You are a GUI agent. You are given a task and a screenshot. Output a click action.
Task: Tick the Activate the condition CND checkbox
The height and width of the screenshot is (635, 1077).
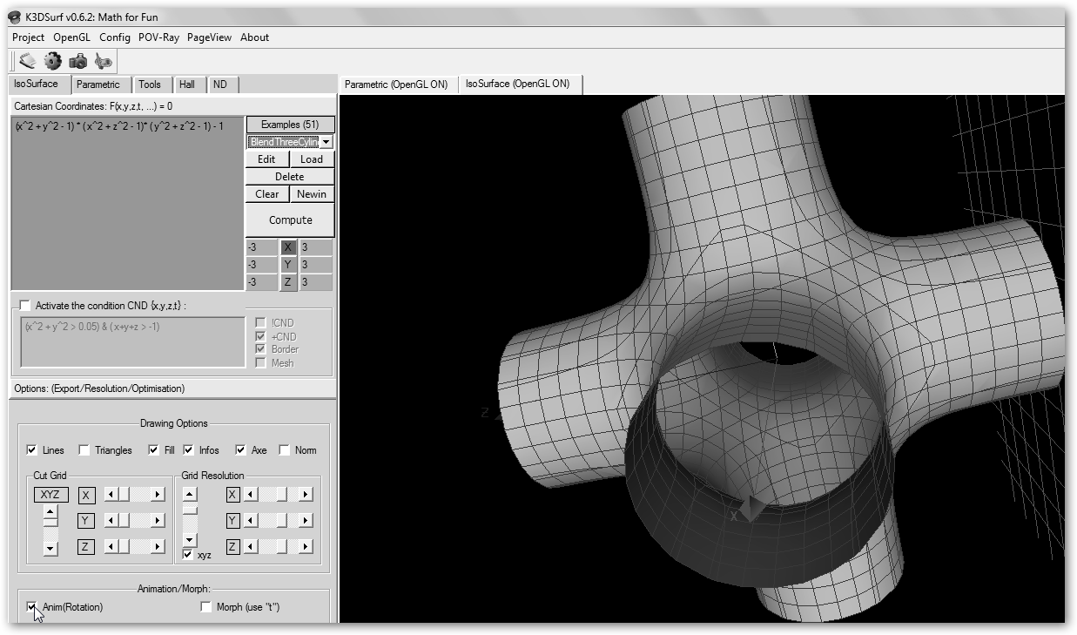click(24, 306)
